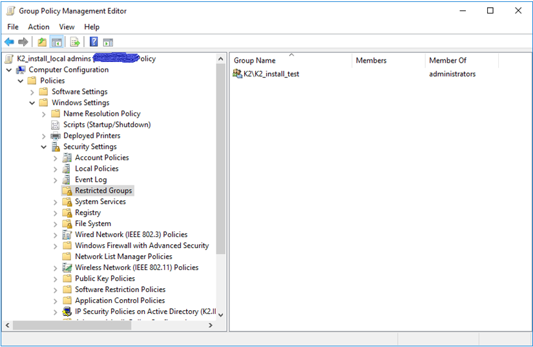This screenshot has width=533, height=347.
Task: Expand the Name Resolution Policy node
Action: click(x=44, y=114)
